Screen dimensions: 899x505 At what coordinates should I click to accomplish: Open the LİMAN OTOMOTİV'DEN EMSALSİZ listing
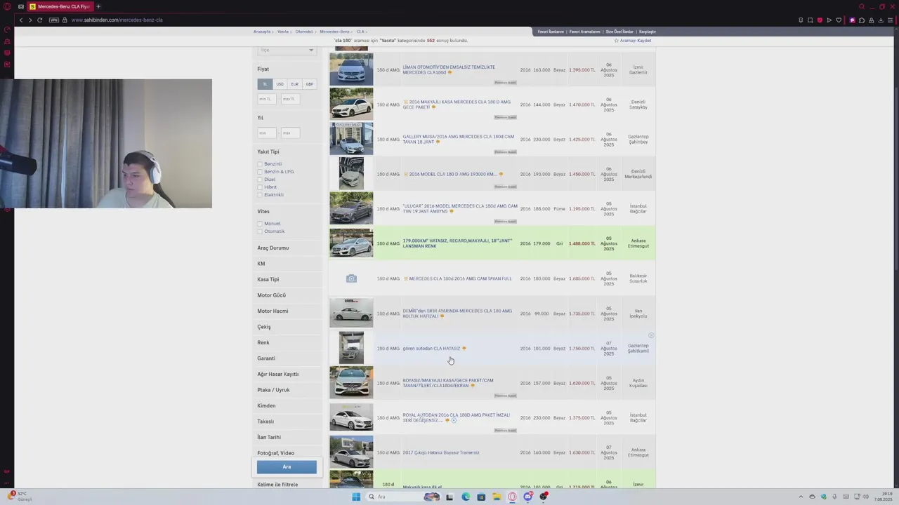click(x=449, y=69)
